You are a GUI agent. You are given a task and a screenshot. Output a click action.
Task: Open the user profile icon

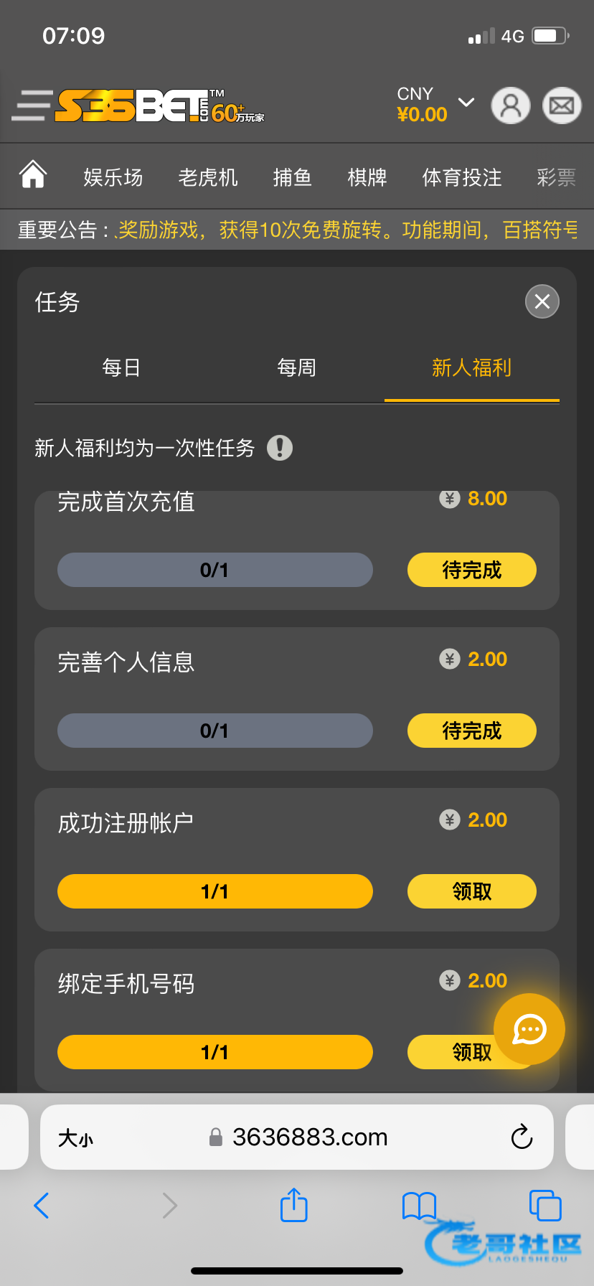510,106
